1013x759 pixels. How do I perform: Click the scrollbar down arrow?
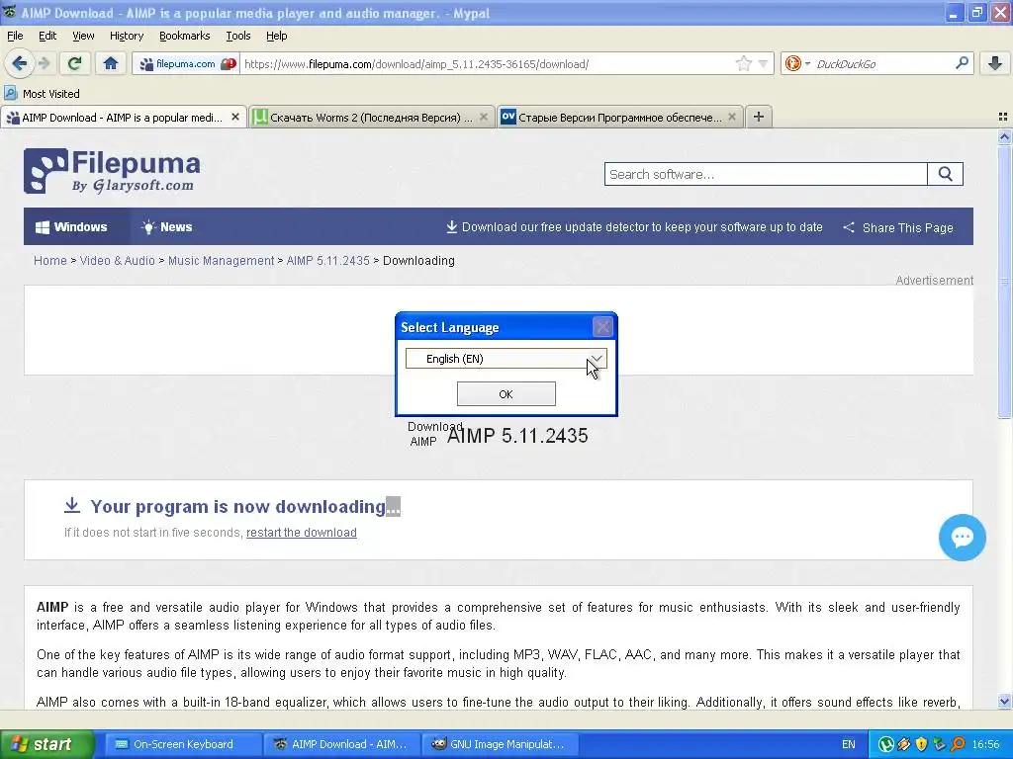pos(1004,701)
